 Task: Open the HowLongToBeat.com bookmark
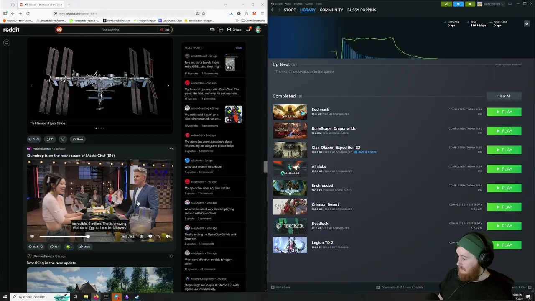pos(117,20)
